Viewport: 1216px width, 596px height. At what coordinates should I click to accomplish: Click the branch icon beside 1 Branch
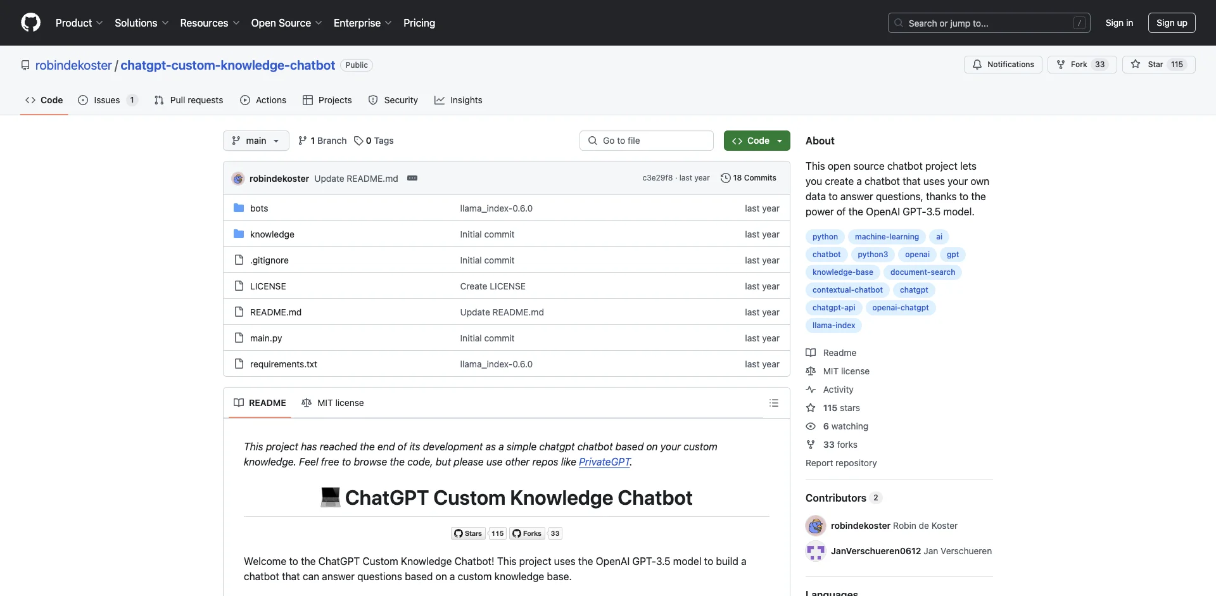point(303,141)
